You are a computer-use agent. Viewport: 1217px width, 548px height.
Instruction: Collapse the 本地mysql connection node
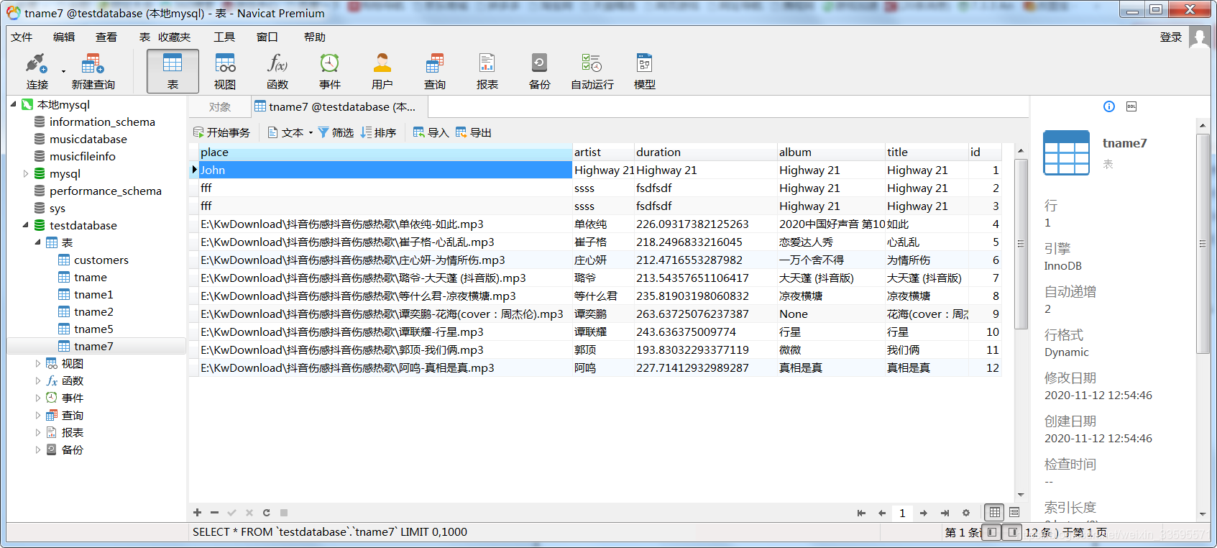pos(13,104)
